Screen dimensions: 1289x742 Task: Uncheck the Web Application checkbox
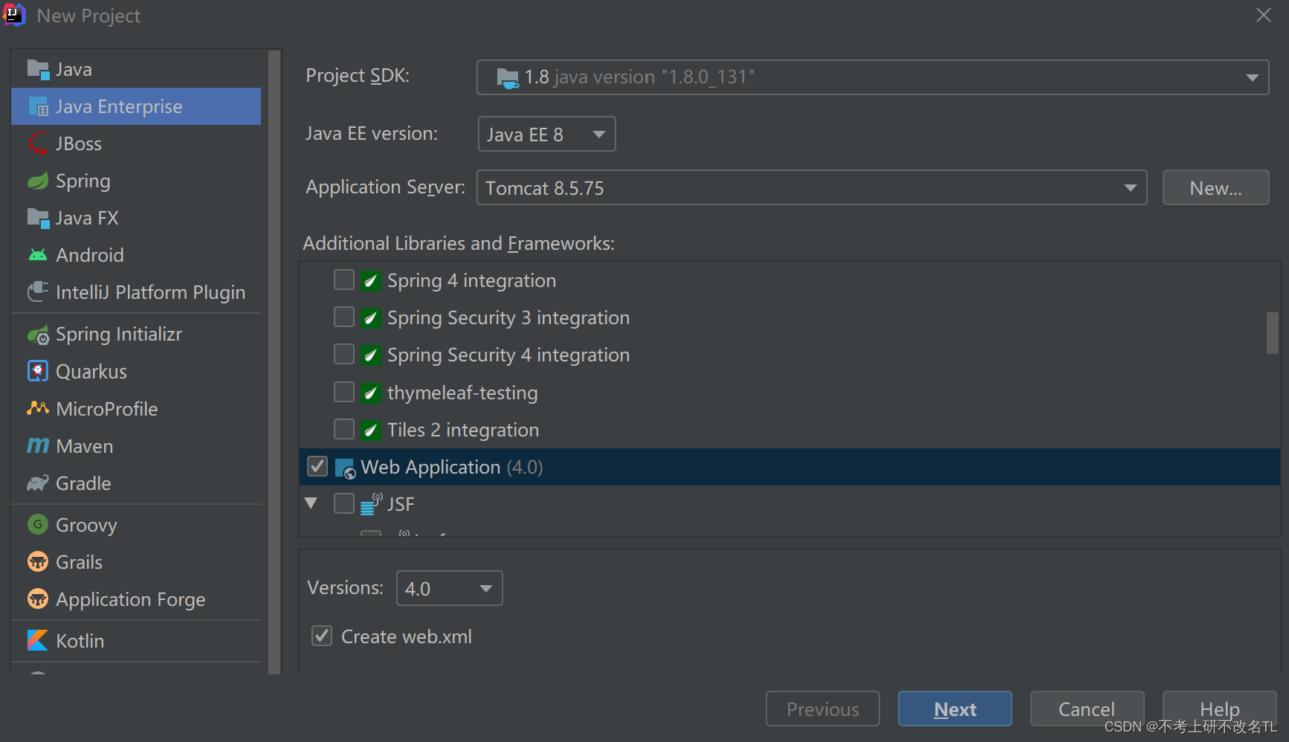click(317, 466)
